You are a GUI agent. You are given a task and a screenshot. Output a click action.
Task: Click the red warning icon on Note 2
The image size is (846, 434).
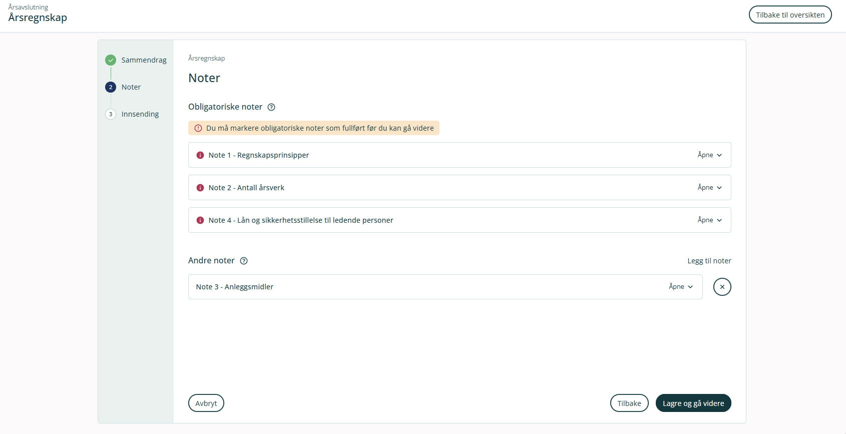click(200, 188)
